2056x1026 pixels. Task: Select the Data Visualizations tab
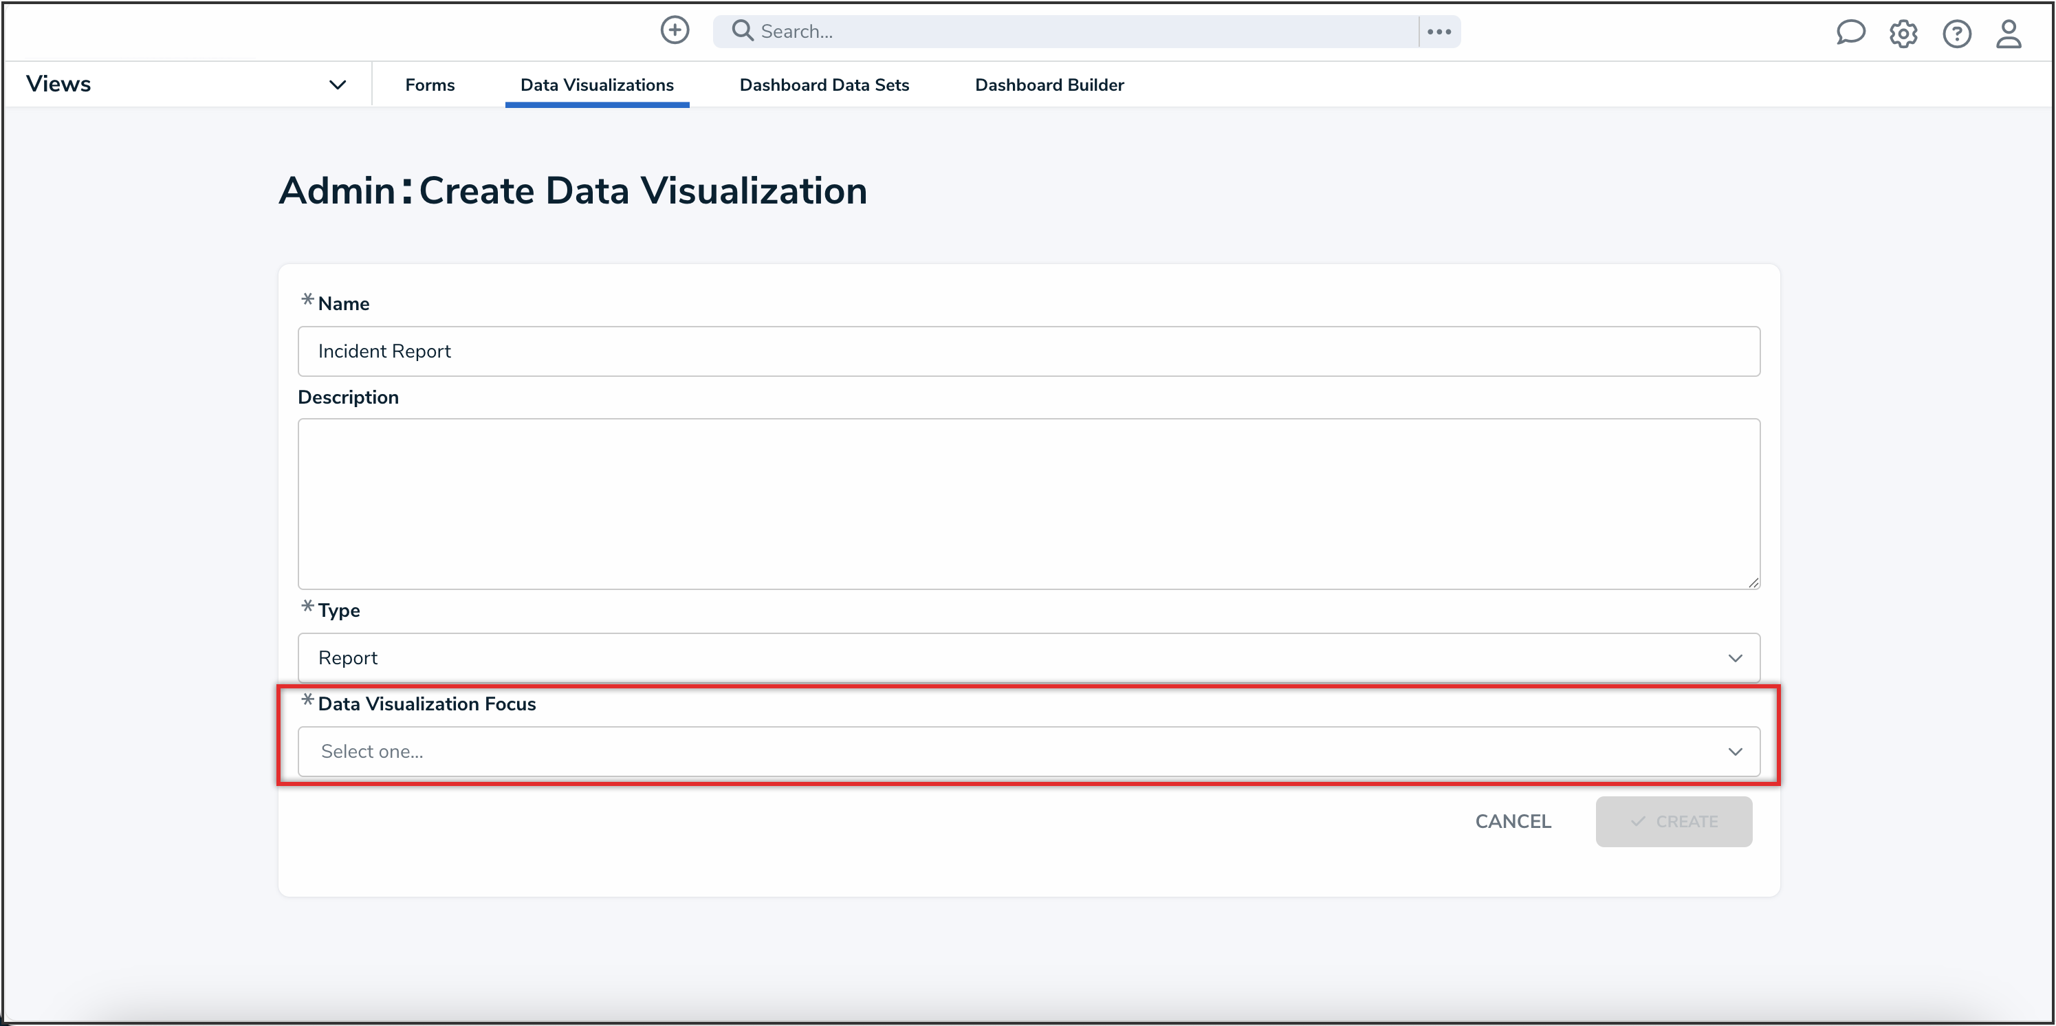597,85
